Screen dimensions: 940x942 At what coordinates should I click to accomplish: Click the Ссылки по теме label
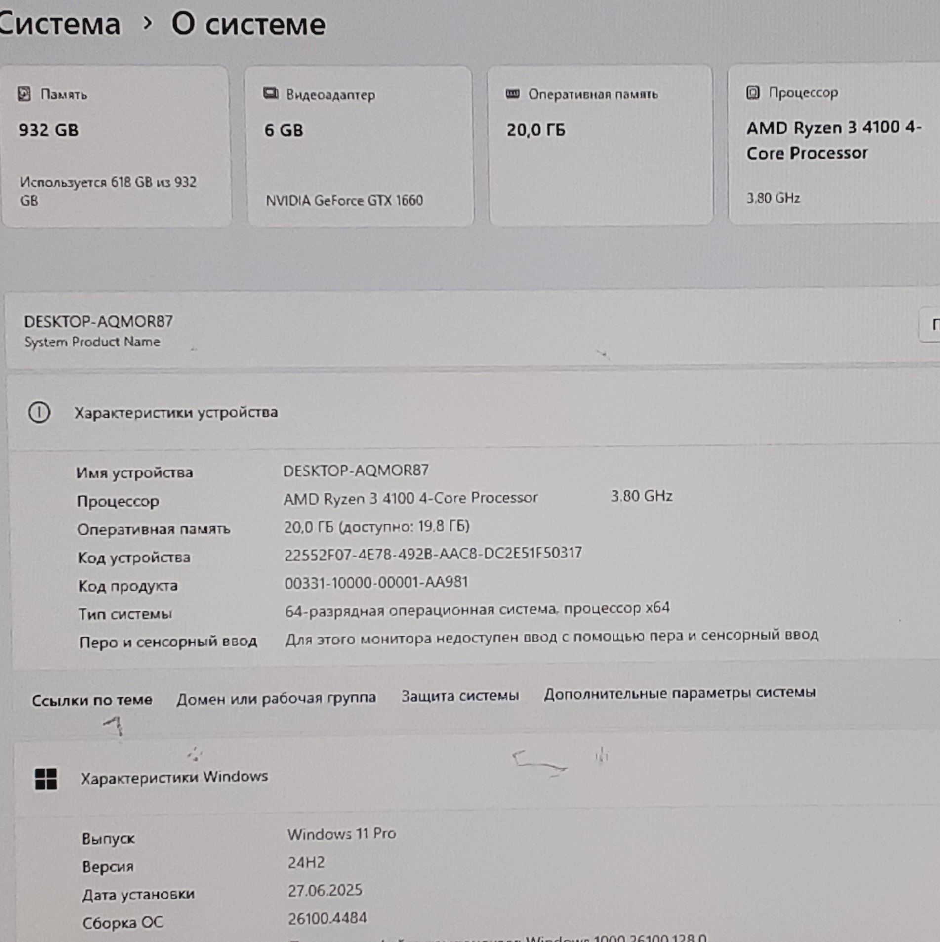(x=92, y=700)
